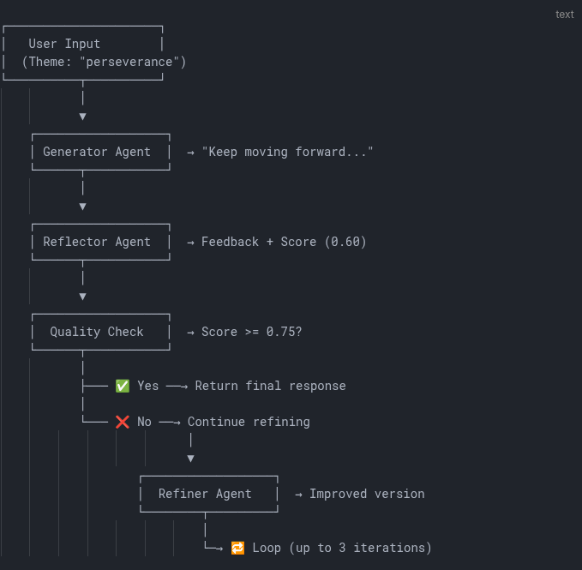Click the "Reflector Agent" box label
582x570 pixels.
[97, 242]
